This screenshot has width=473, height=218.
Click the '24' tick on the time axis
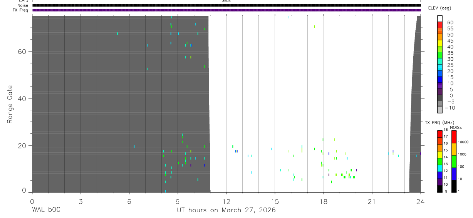point(421,201)
